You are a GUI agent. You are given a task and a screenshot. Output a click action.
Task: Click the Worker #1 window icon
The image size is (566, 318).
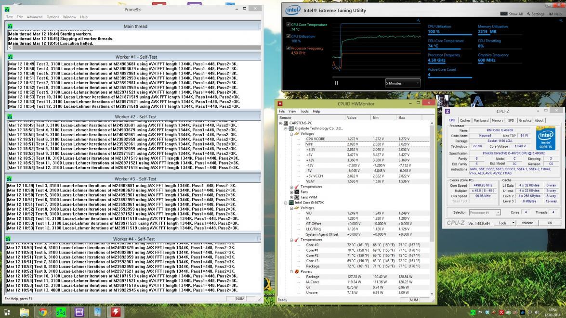pyautogui.click(x=10, y=57)
